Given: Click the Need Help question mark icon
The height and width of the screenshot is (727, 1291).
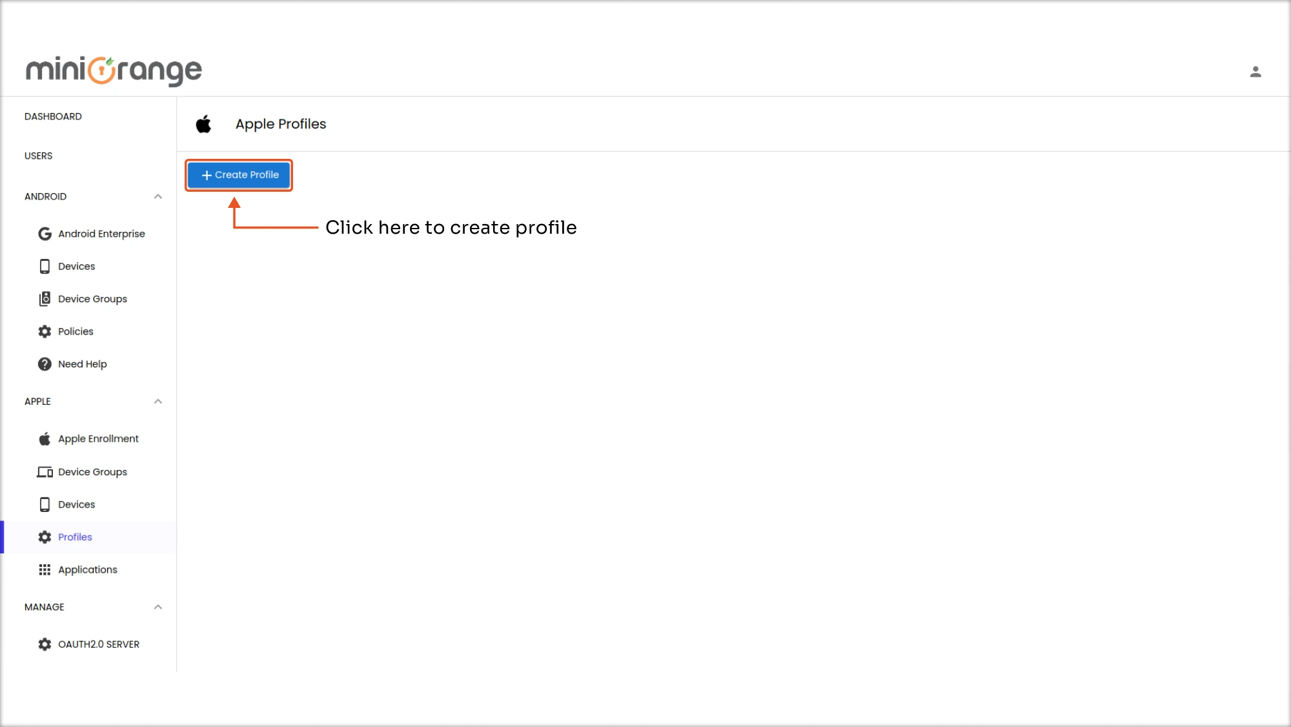Looking at the screenshot, I should pos(44,363).
